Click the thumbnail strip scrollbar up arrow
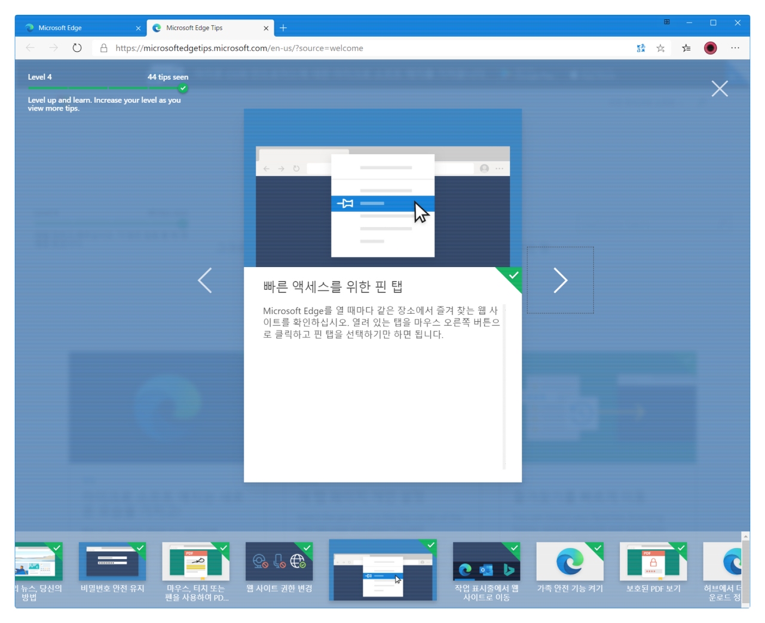This screenshot has height=623, width=765. pos(745,536)
